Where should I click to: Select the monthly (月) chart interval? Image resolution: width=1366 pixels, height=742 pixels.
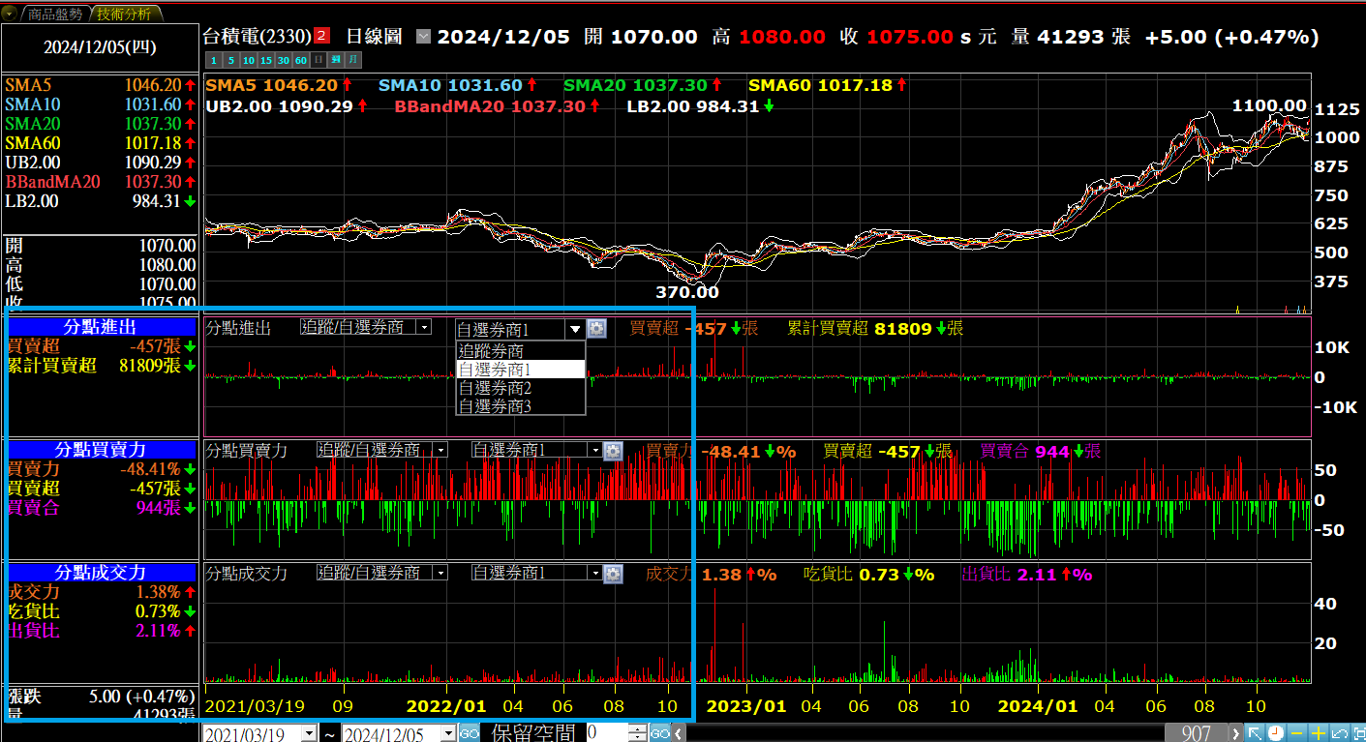(x=350, y=61)
